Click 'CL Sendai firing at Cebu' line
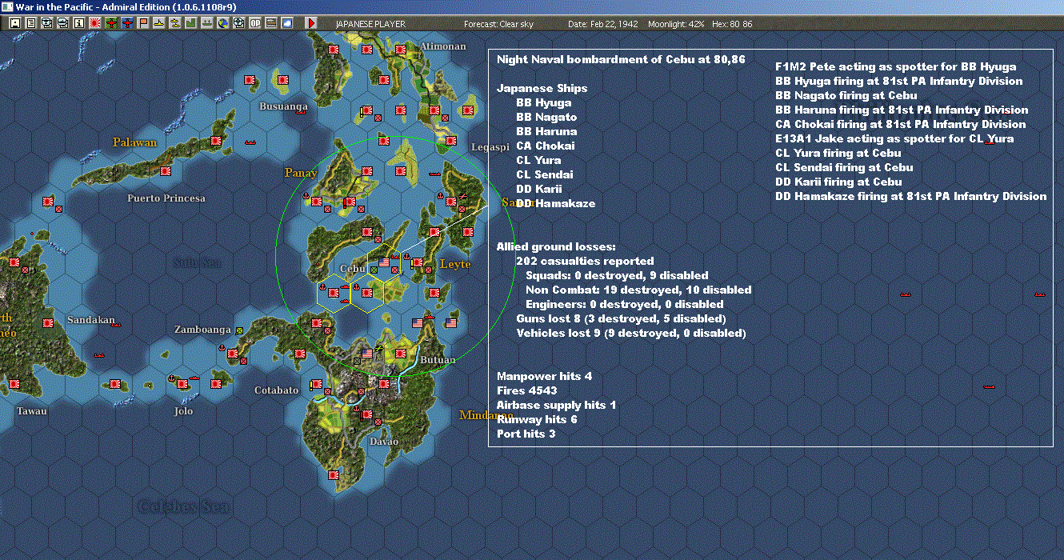 844,167
